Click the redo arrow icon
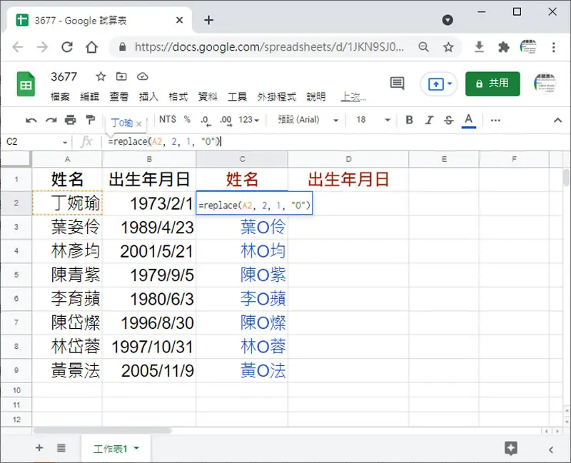Viewport: 571px width, 463px height. 51,120
